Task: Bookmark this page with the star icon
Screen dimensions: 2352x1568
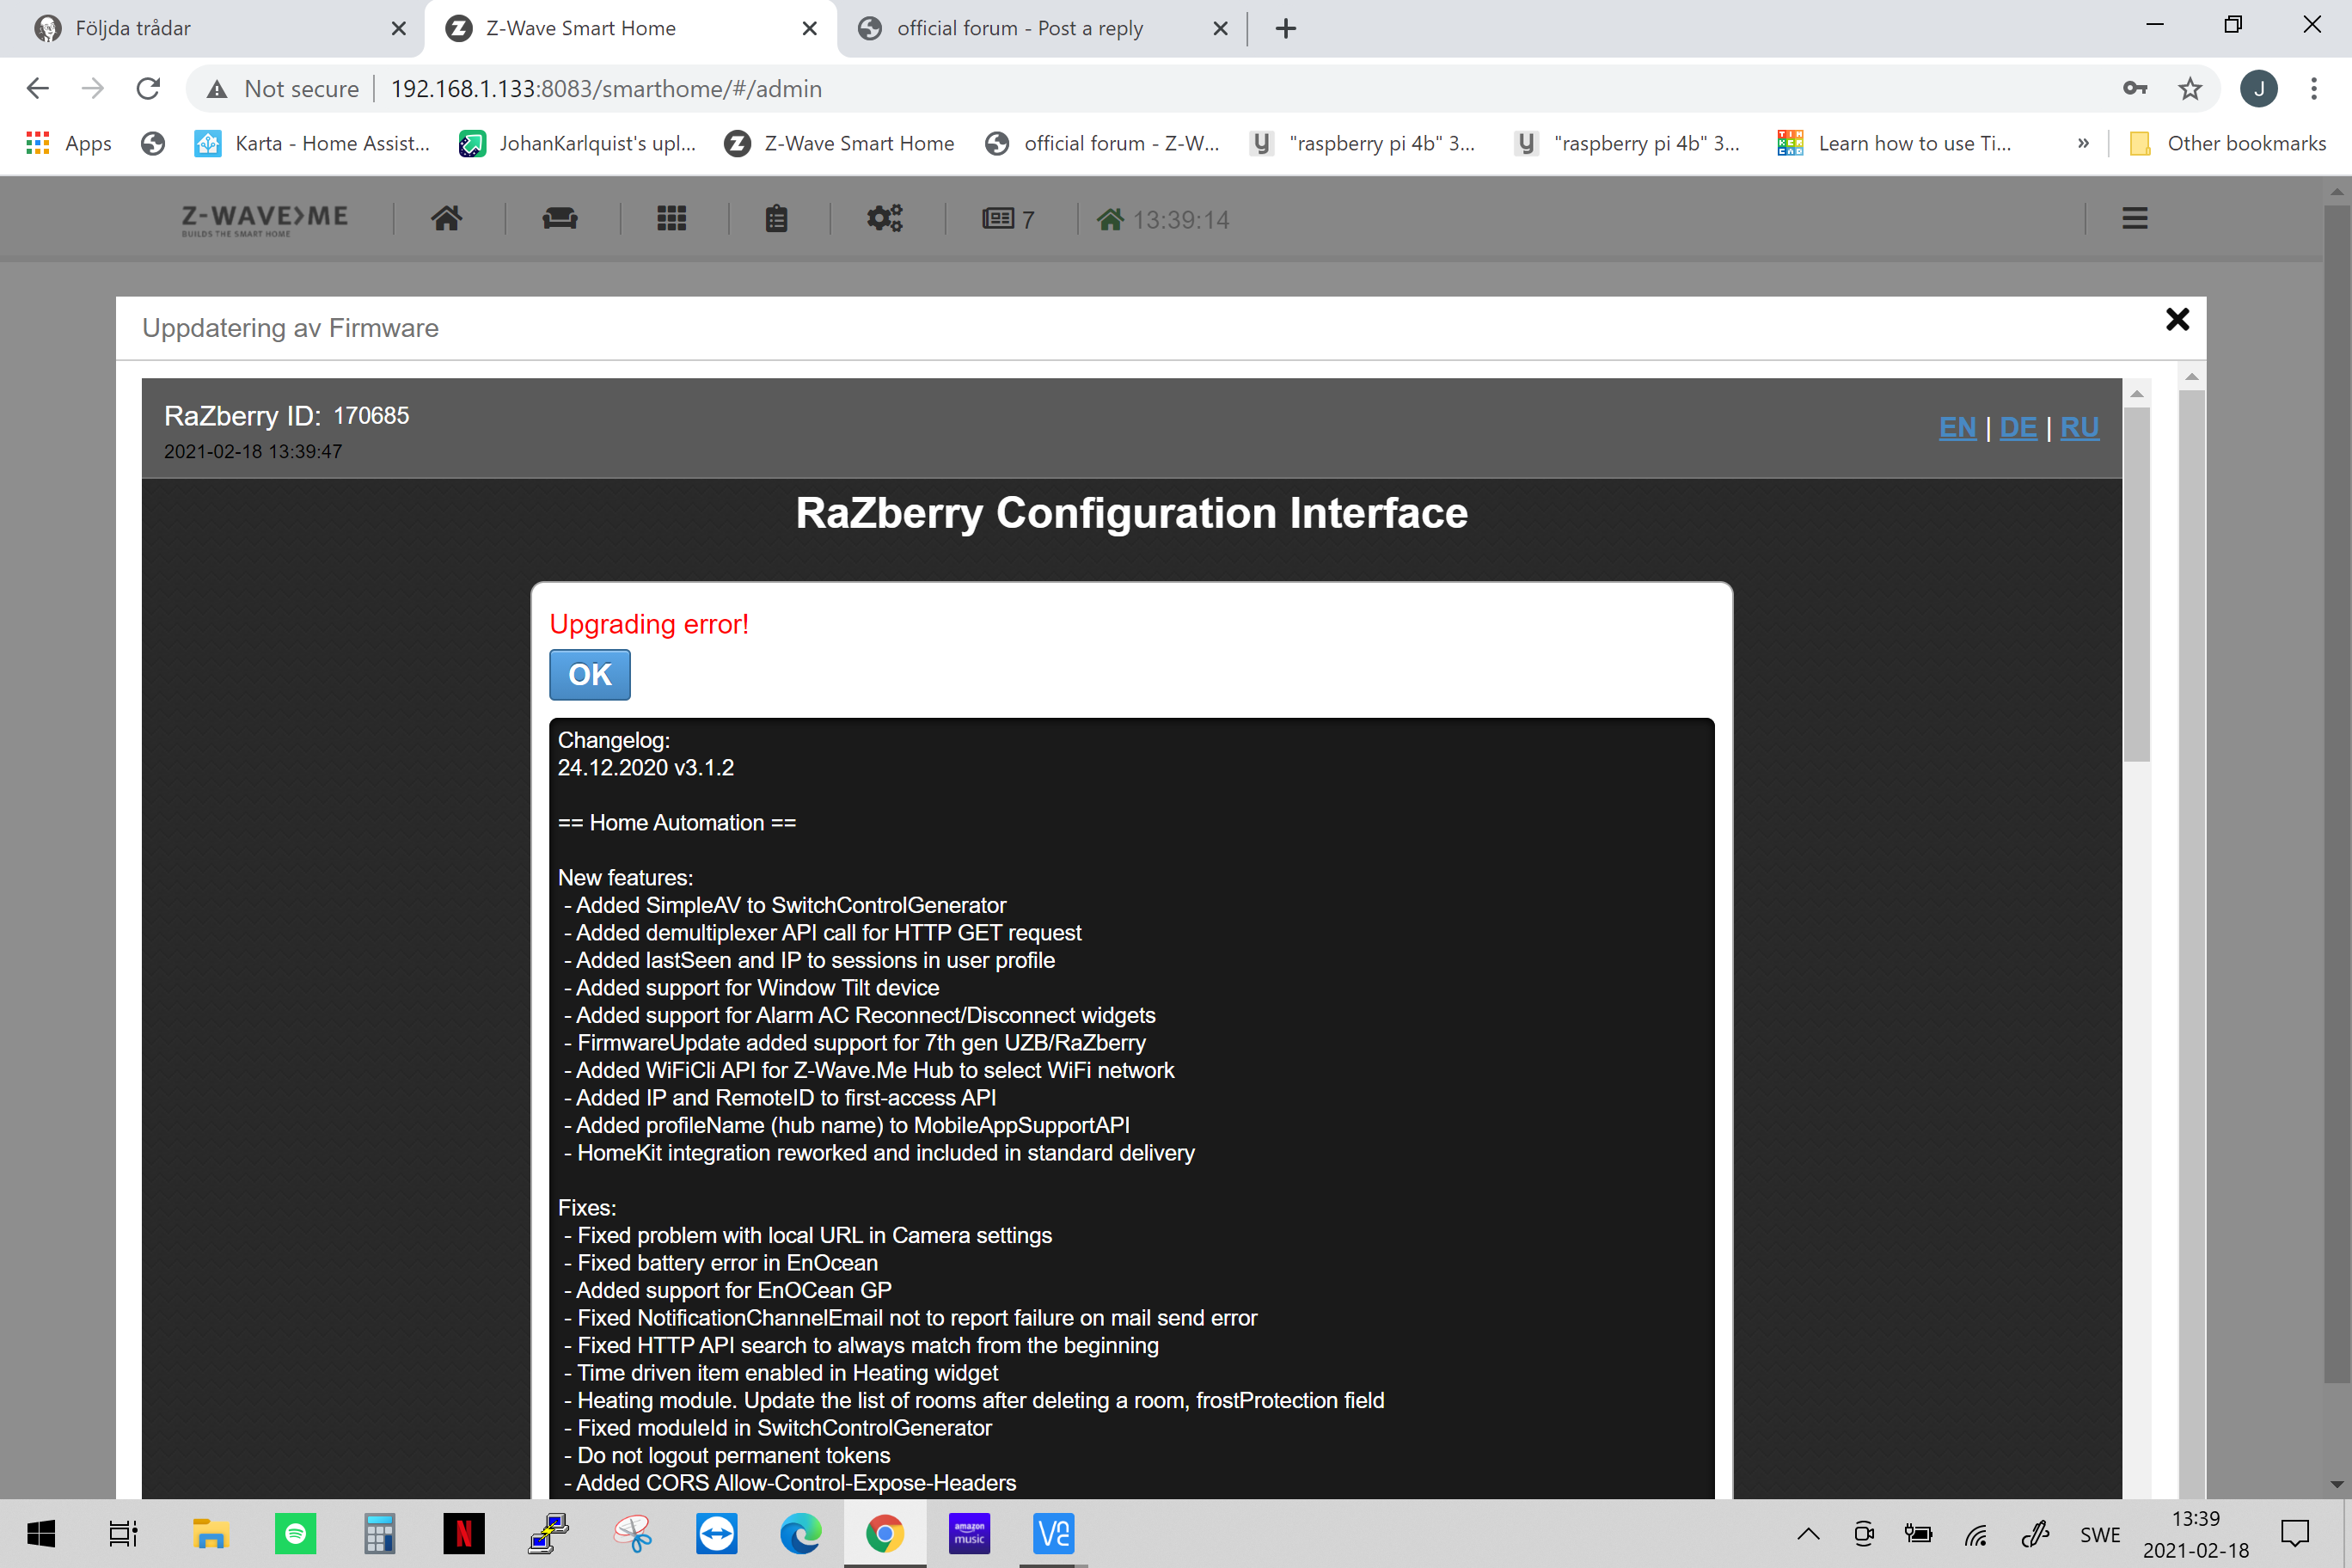Action: click(2189, 89)
